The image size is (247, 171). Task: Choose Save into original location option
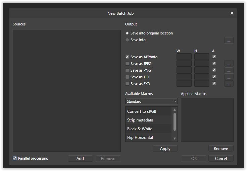[x=127, y=33]
